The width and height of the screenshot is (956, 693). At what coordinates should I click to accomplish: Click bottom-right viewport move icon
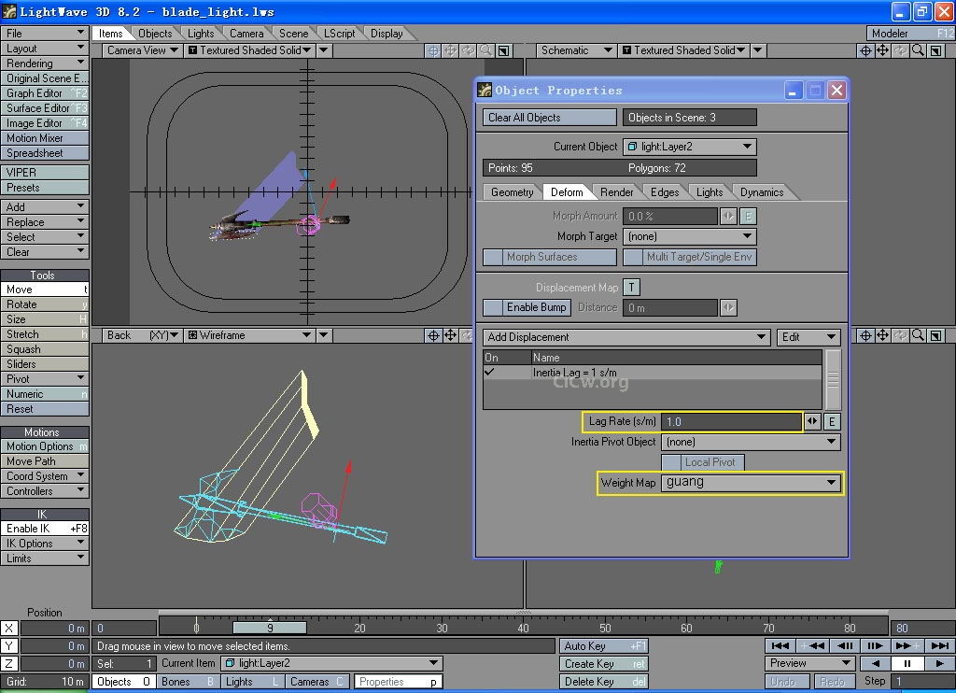click(x=882, y=335)
